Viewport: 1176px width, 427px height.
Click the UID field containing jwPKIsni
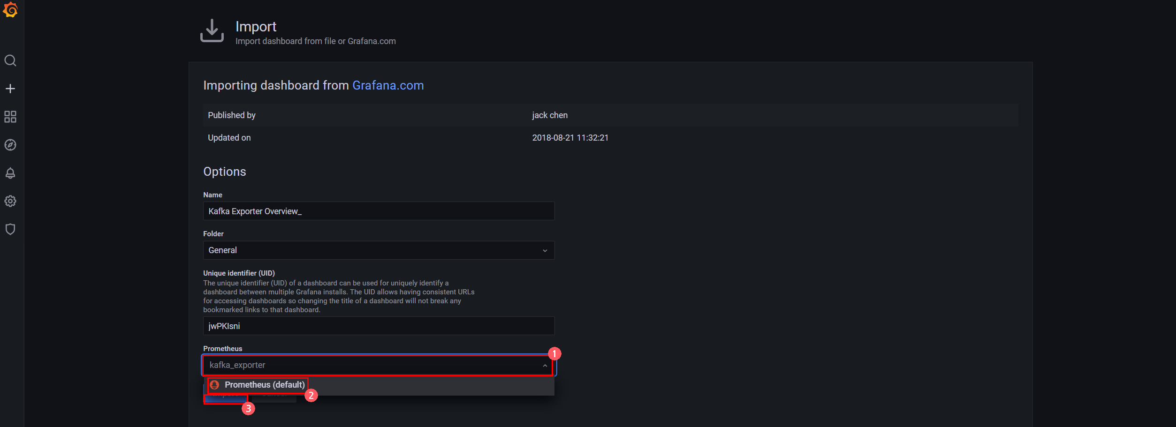pos(379,326)
